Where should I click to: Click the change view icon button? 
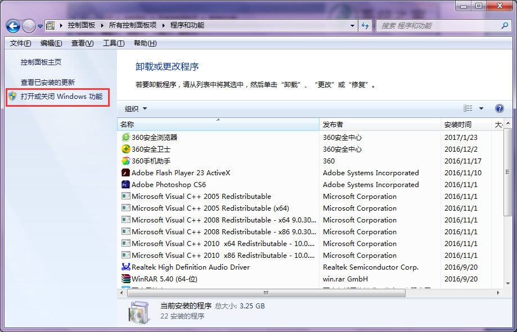pyautogui.click(x=467, y=108)
